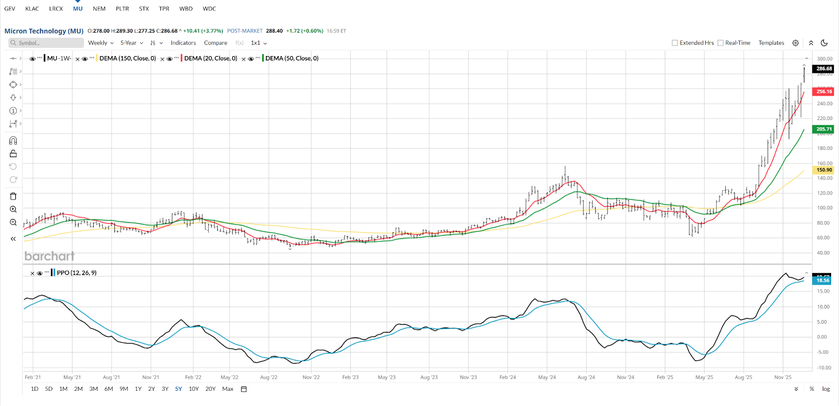Enable the Real-Time checkbox
Screen dimensions: 839x406
(720, 43)
